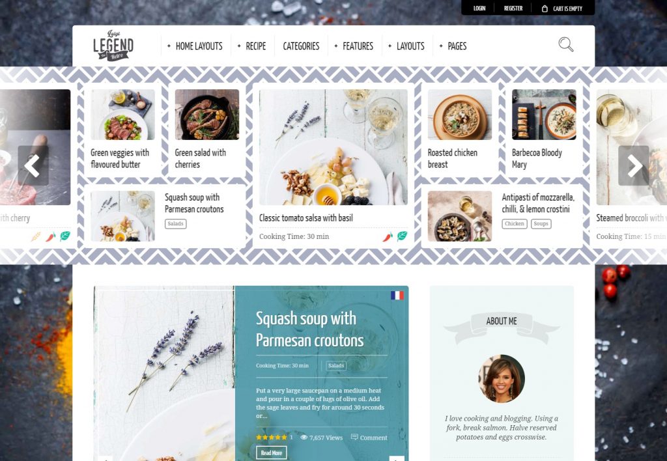Expand the Home Layouts menu

[195, 46]
